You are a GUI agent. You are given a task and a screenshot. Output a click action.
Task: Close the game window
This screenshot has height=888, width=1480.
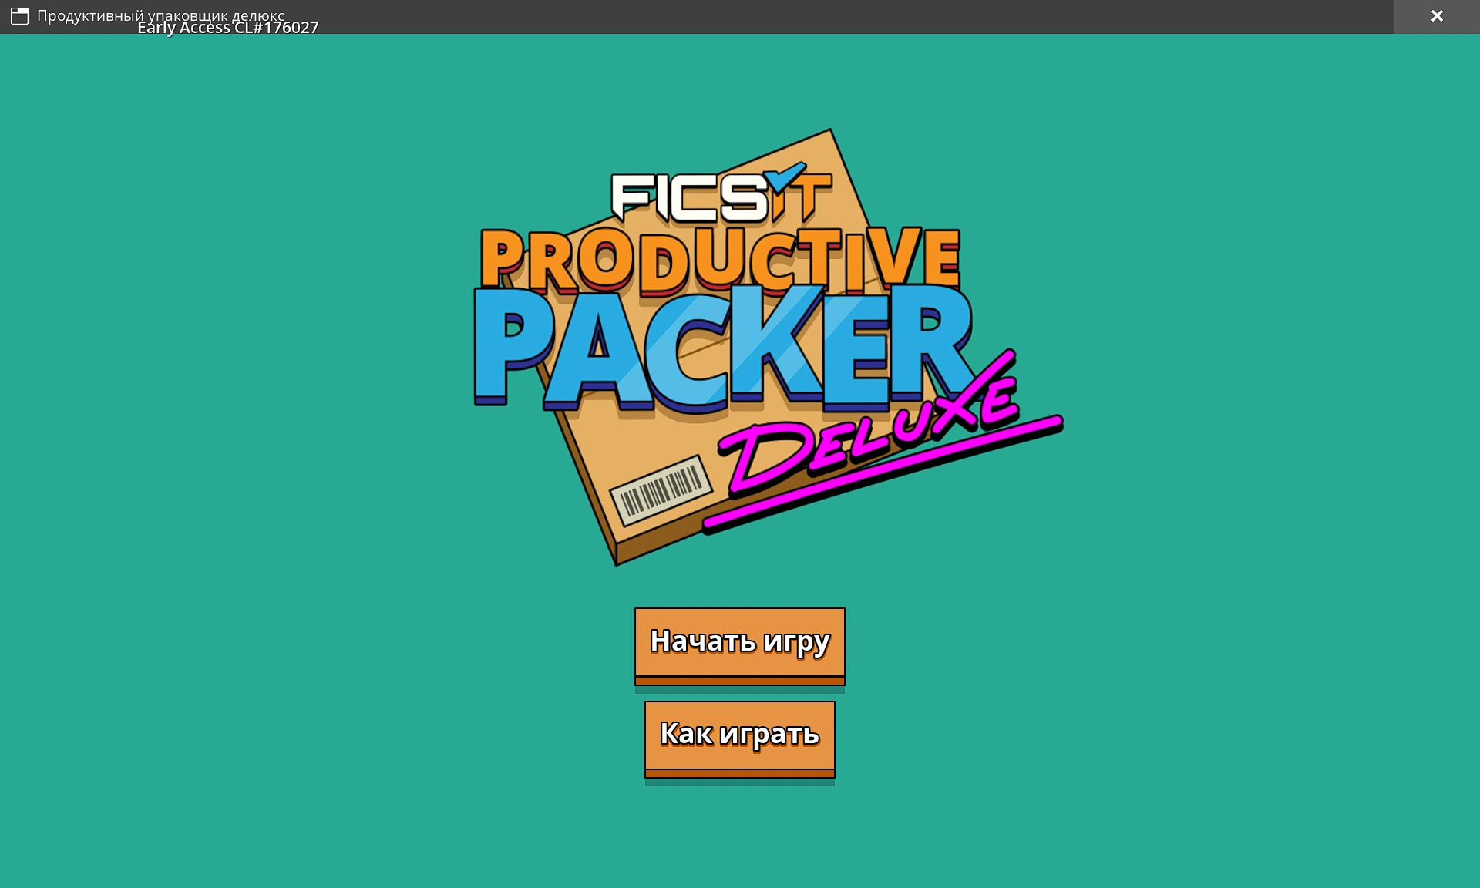click(1435, 14)
